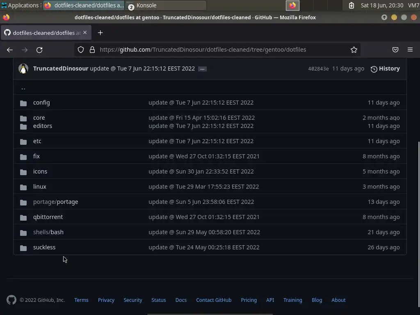420x315 pixels.
Task: Open the config folder
Action: tap(41, 103)
